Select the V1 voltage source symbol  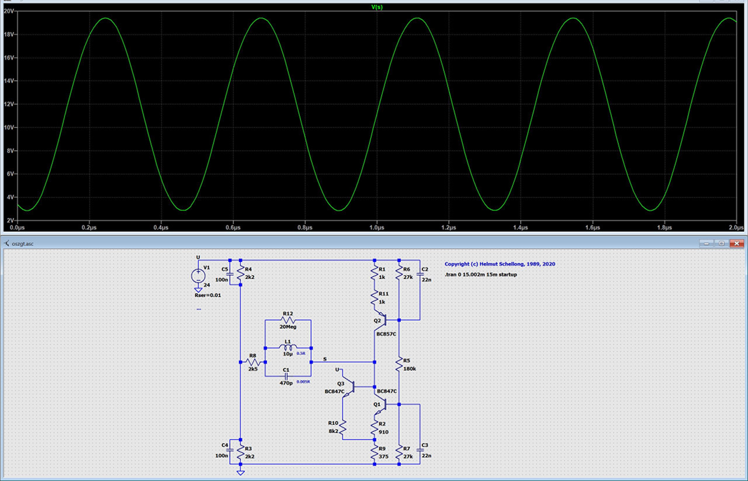[198, 275]
